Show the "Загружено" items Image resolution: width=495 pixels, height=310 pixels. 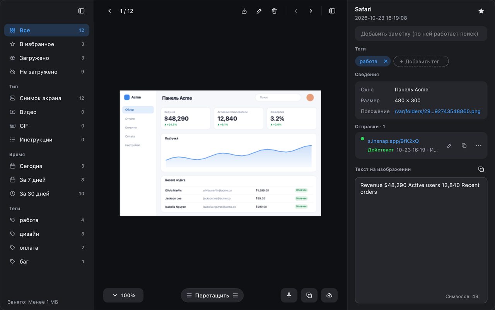pyautogui.click(x=47, y=58)
